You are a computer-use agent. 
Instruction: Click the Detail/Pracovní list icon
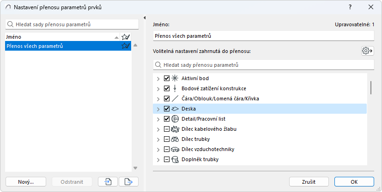point(175,119)
